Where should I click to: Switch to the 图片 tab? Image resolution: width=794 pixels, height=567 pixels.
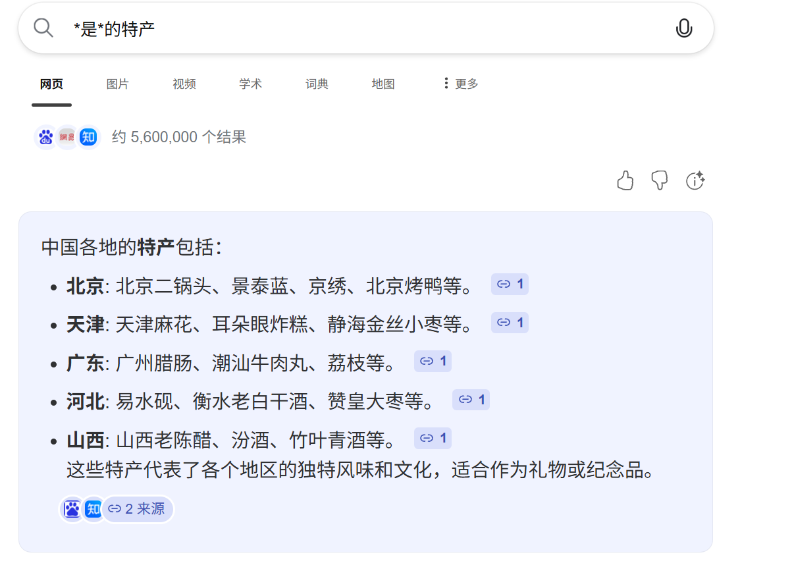pyautogui.click(x=118, y=84)
